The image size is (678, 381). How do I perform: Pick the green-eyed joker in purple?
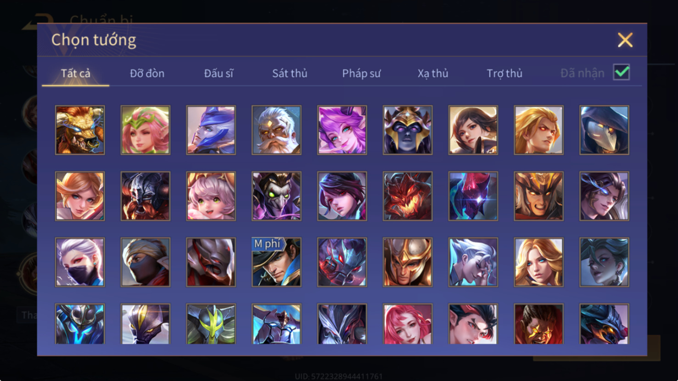(276, 196)
